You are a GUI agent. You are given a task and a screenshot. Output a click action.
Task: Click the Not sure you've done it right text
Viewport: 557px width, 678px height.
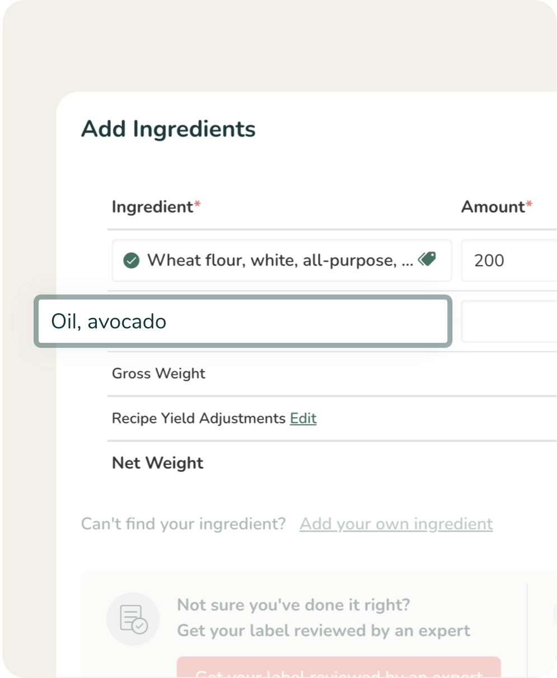(x=293, y=605)
